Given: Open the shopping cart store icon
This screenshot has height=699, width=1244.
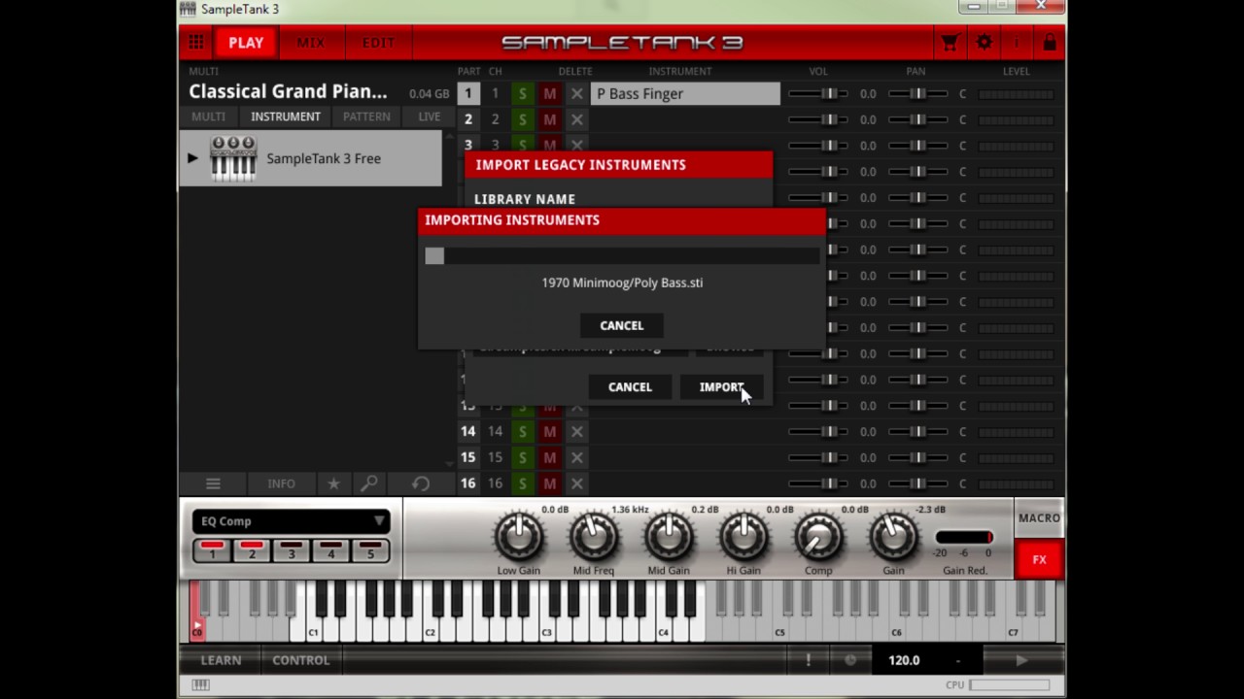Looking at the screenshot, I should [950, 43].
